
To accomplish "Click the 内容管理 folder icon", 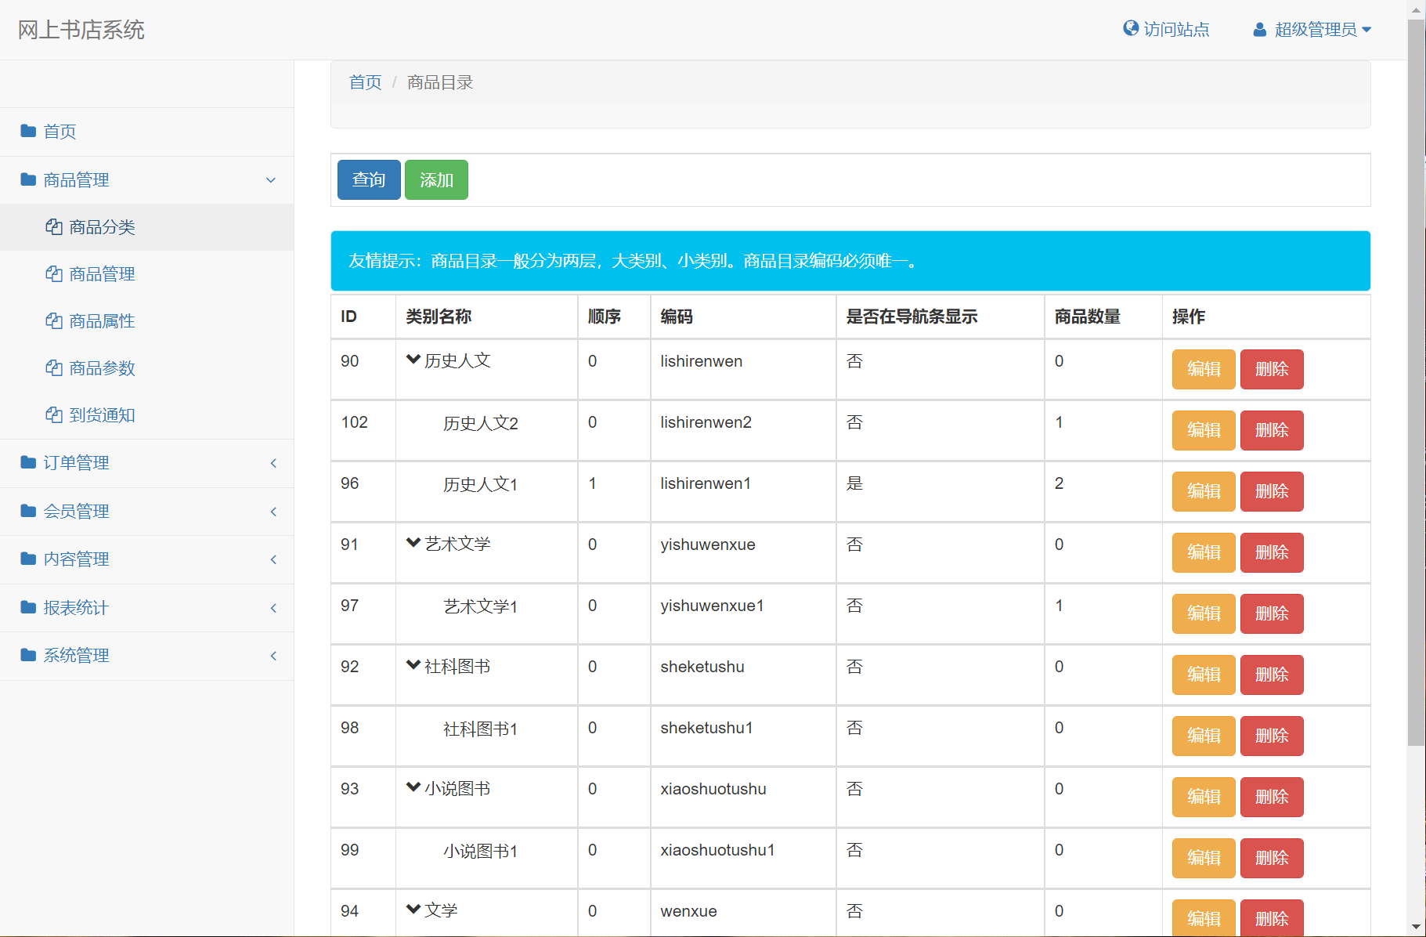I will (x=28, y=559).
